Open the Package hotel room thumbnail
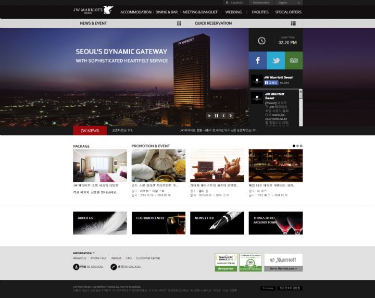The width and height of the screenshot is (375, 298). tap(100, 166)
